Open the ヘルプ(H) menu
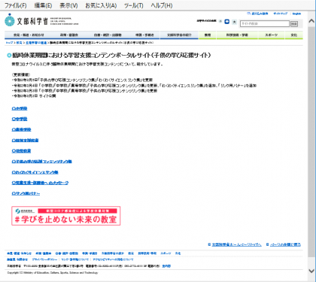Screen dimensions: 316x282 pyautogui.click(x=162, y=5)
